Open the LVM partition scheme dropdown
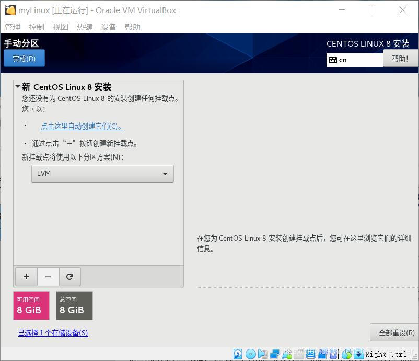 coord(102,174)
